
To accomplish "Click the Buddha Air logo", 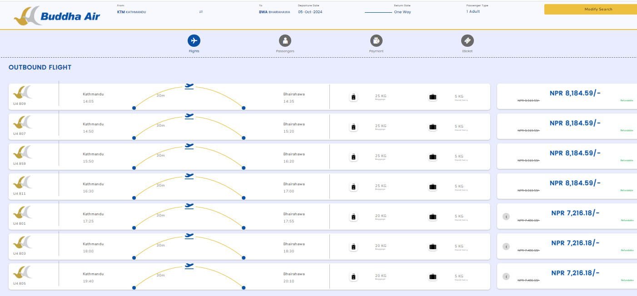I will (x=57, y=16).
